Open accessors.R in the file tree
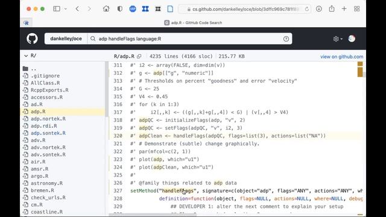The width and height of the screenshot is (386, 217). (46, 97)
